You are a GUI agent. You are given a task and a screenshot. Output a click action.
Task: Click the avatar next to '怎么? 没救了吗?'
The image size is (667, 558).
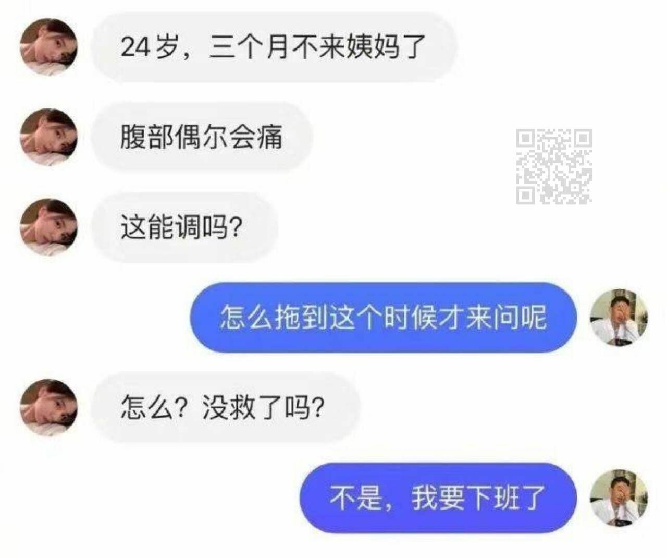click(x=48, y=407)
